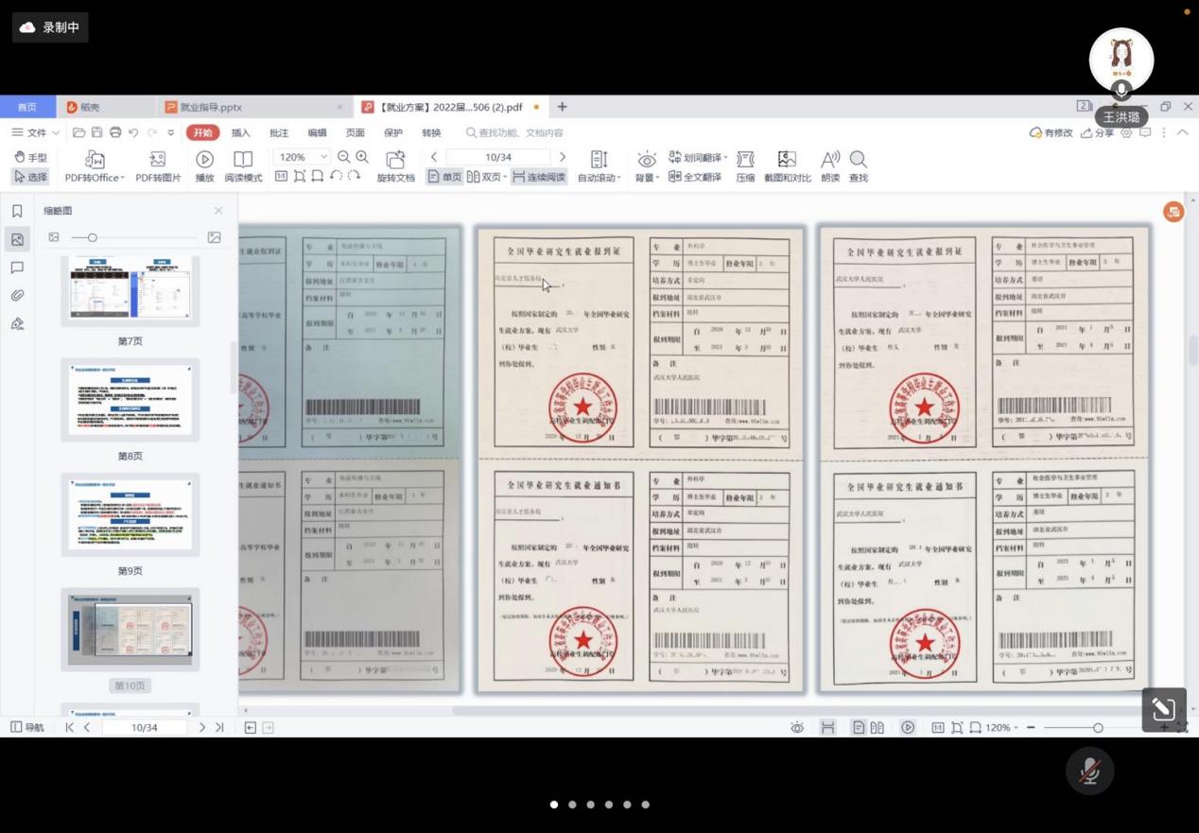The width and height of the screenshot is (1199, 833).
Task: Click the 有修改 cloud status button
Action: click(1051, 132)
